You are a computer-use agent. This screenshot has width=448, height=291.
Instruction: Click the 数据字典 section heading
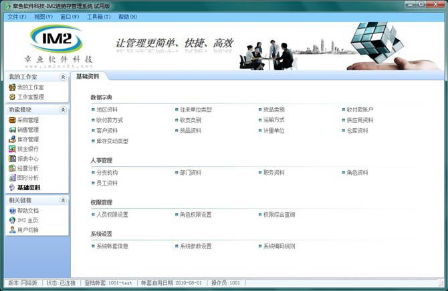click(x=102, y=97)
